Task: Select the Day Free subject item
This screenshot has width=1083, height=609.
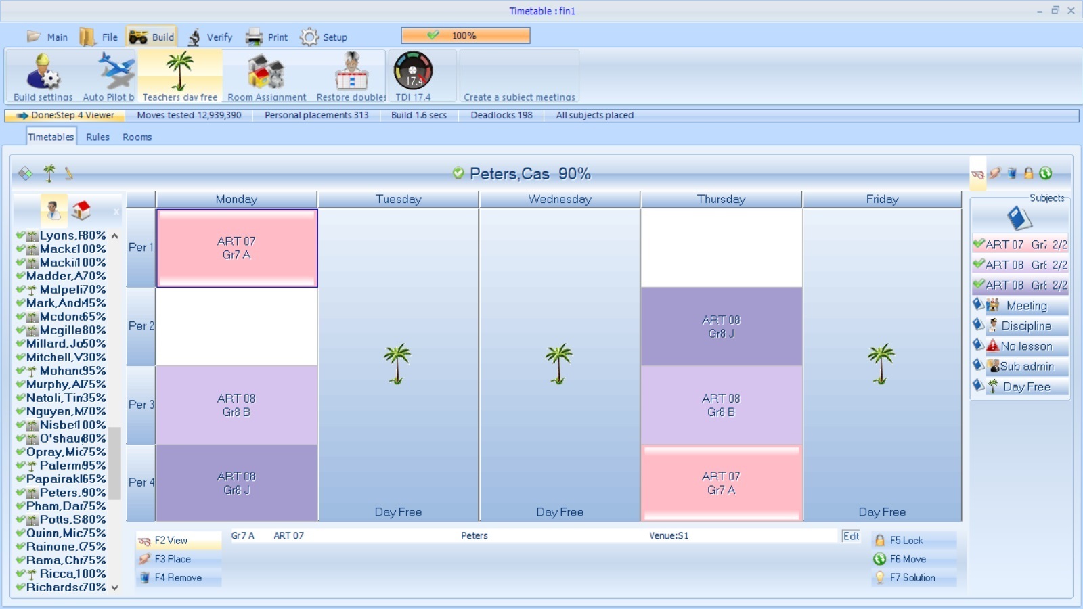Action: 1020,387
